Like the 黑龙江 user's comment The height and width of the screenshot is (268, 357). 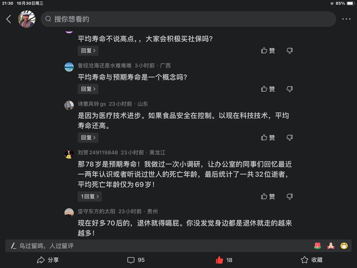pos(268,197)
